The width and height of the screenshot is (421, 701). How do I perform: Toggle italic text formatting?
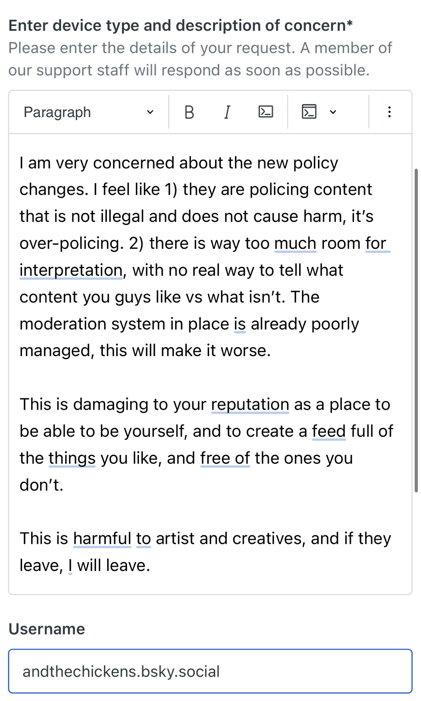(x=227, y=112)
